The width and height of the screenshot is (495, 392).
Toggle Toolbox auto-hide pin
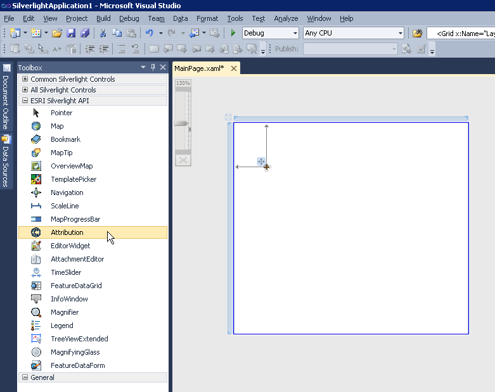(x=153, y=67)
